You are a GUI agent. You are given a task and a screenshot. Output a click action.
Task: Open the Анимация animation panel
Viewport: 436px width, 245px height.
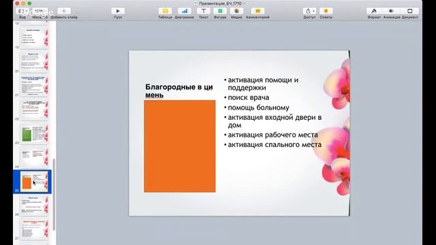[391, 11]
